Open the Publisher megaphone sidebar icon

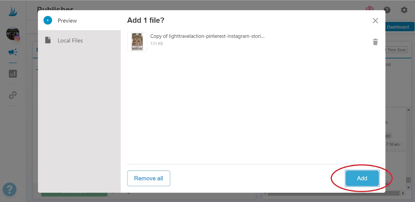13,52
